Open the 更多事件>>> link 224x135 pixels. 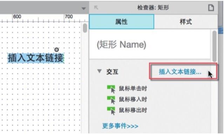pos(120,126)
